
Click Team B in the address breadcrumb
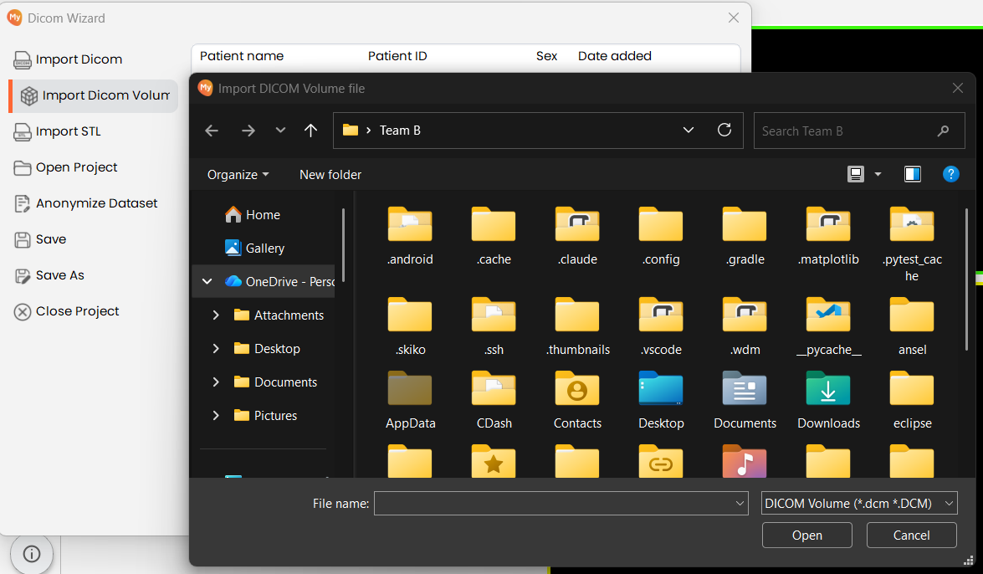point(400,131)
